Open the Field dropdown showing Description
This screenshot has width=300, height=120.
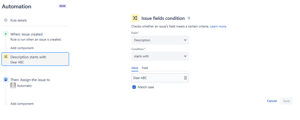[x=160, y=40]
